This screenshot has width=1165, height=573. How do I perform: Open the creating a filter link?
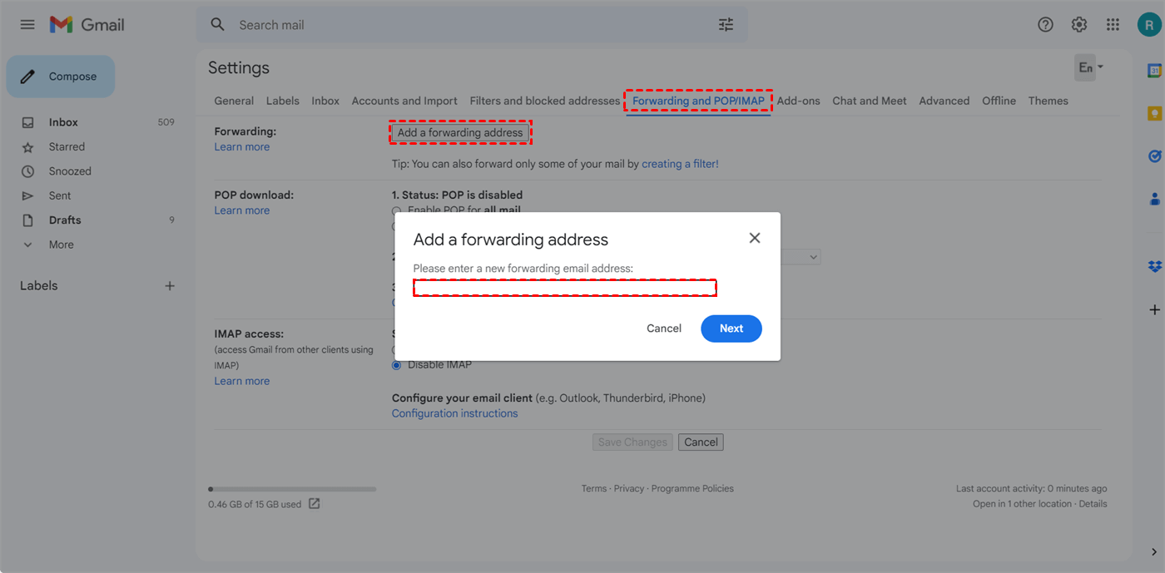(x=679, y=164)
